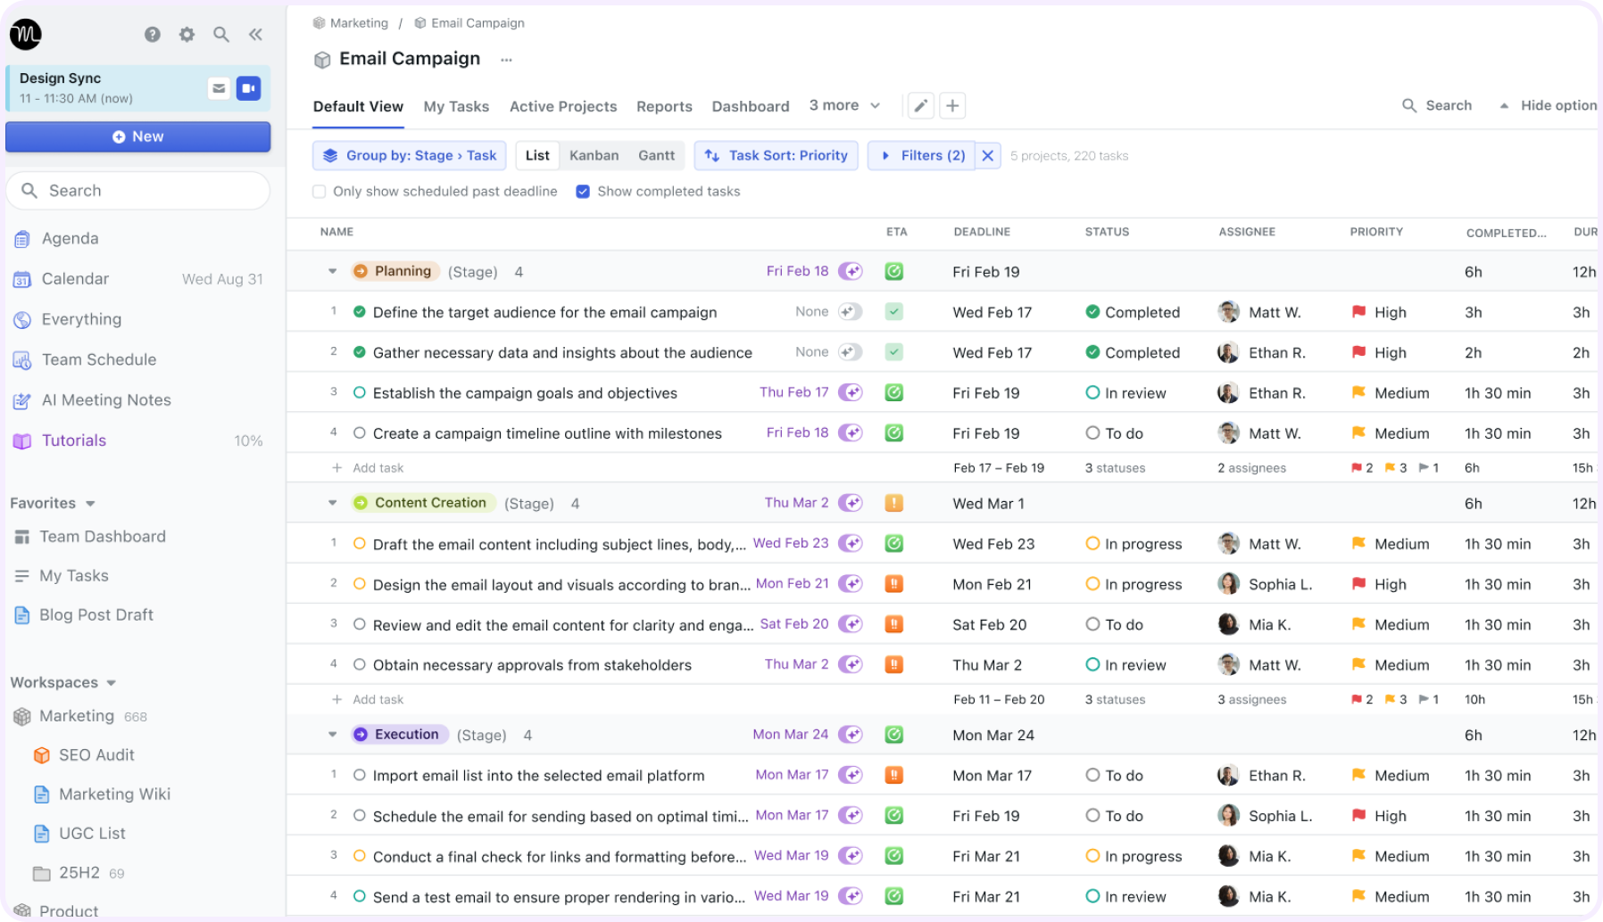
Task: Expand the 3 more views dropdown
Action: tap(844, 105)
